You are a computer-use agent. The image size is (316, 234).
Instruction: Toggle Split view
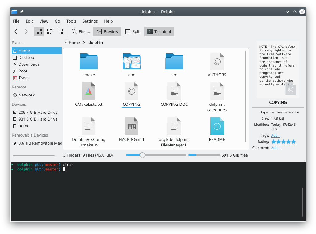(133, 31)
